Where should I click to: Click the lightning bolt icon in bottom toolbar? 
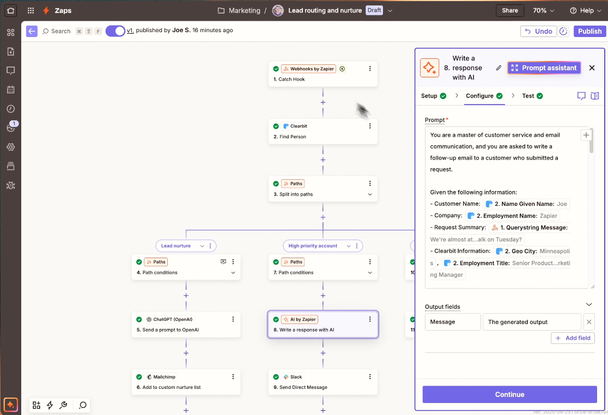(50, 405)
